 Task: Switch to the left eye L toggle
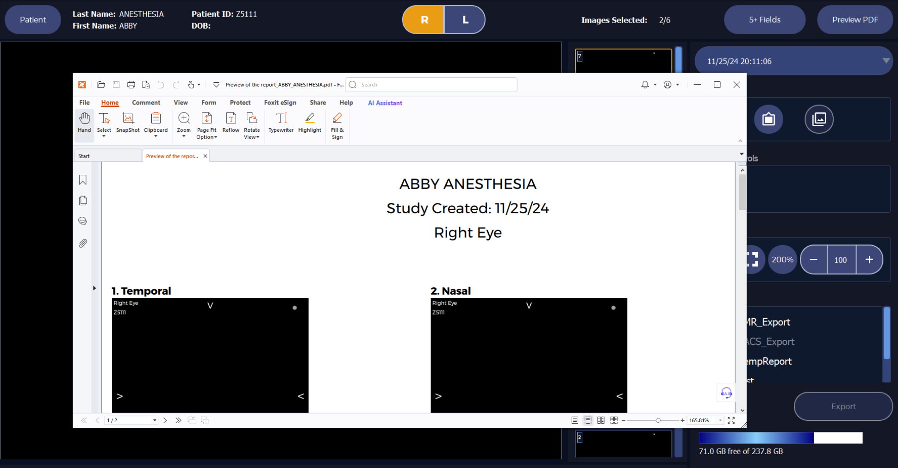(465, 20)
